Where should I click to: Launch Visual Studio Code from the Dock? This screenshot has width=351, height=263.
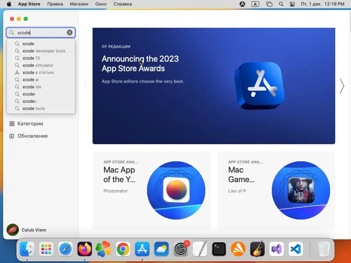pos(296,249)
